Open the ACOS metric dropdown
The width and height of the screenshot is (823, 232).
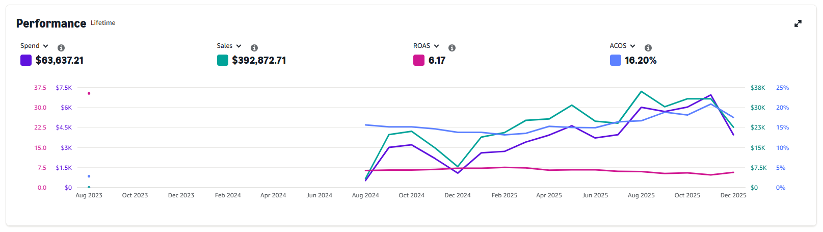[622, 46]
